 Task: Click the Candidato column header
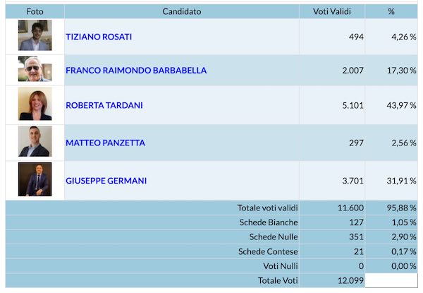coord(182,11)
